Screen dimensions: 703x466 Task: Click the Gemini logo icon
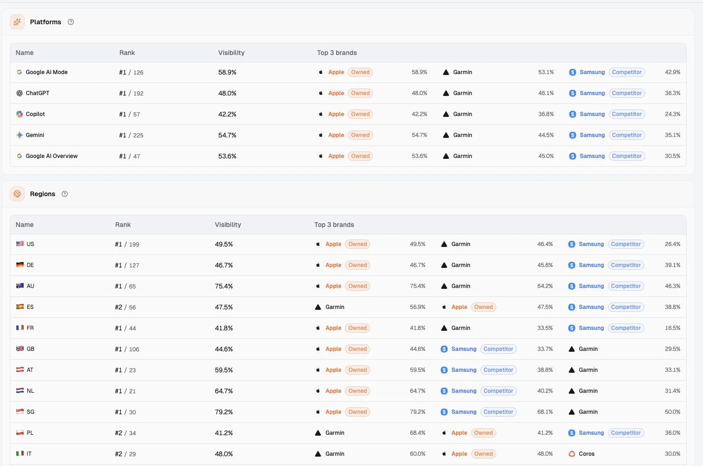(20, 135)
